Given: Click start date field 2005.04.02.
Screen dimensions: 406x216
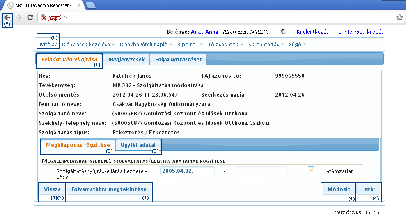Looking at the screenshot, I should (188, 171).
